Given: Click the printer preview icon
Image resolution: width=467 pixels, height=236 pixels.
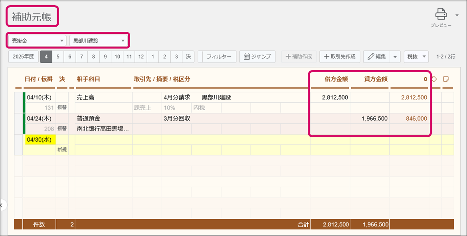Looking at the screenshot, I should [x=441, y=14].
